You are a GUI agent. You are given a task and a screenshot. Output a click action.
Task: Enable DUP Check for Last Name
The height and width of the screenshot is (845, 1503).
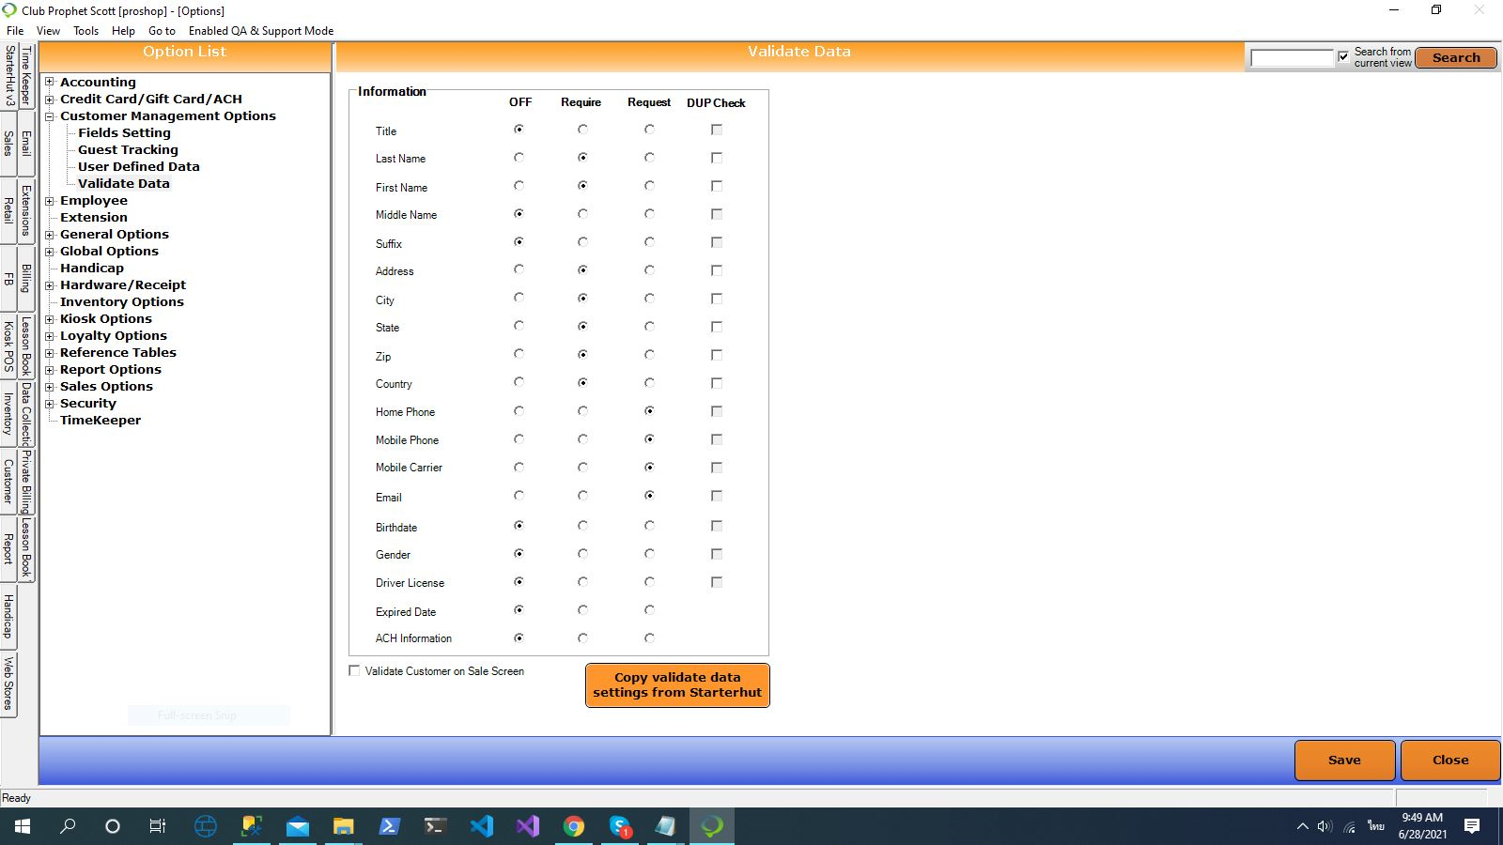tap(717, 158)
